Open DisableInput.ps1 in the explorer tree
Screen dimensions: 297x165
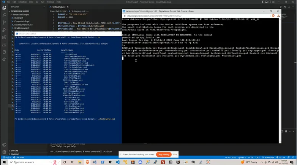(x=22, y=28)
